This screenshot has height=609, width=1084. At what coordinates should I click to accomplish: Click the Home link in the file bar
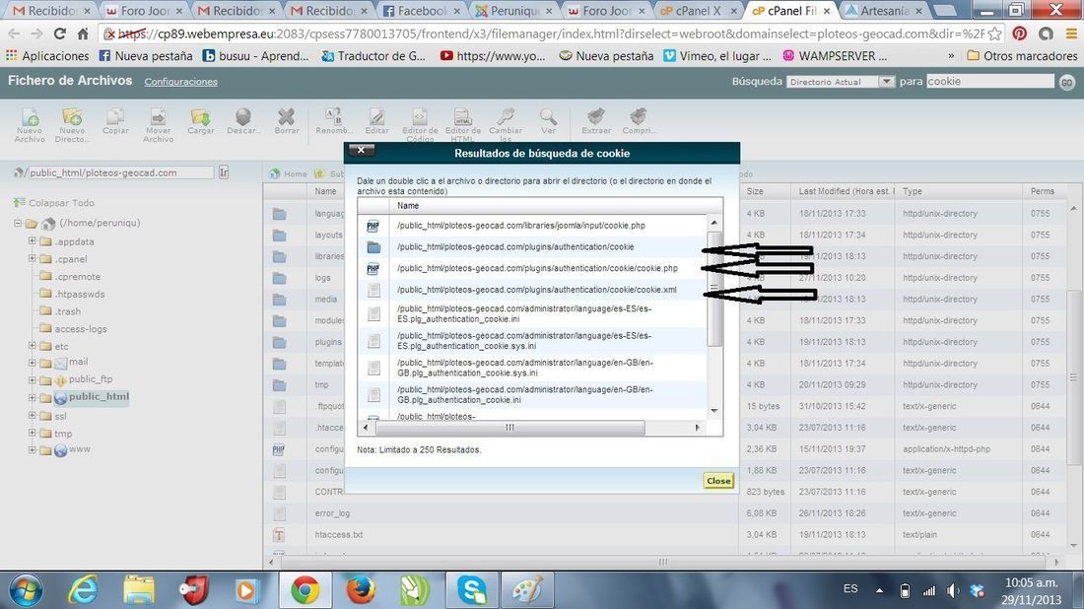(x=289, y=173)
